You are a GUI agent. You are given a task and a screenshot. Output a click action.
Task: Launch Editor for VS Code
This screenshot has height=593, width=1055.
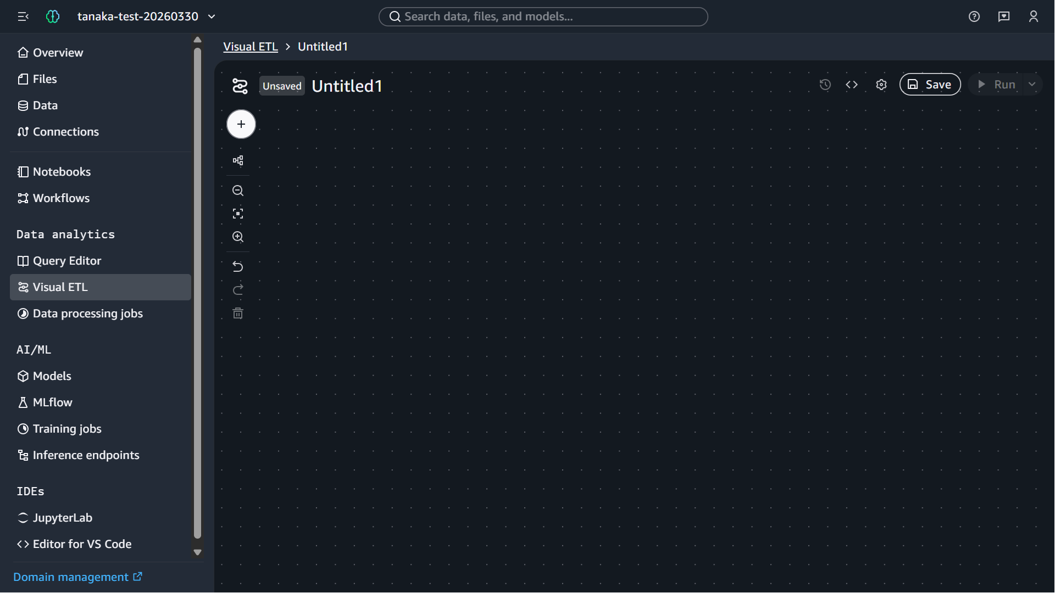point(101,544)
